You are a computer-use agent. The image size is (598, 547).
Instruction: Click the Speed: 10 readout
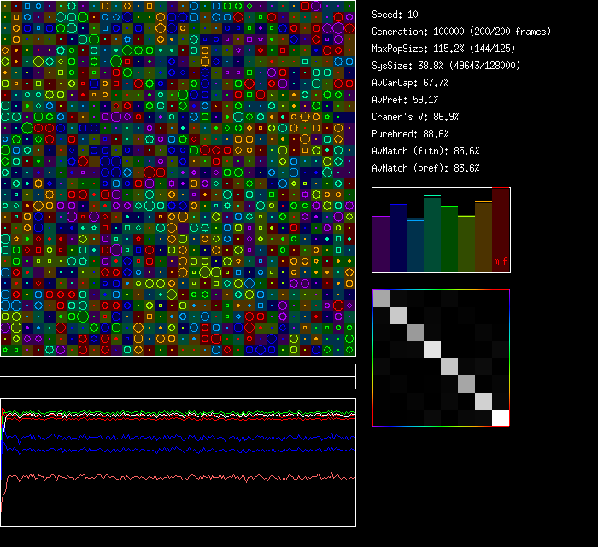tap(396, 15)
